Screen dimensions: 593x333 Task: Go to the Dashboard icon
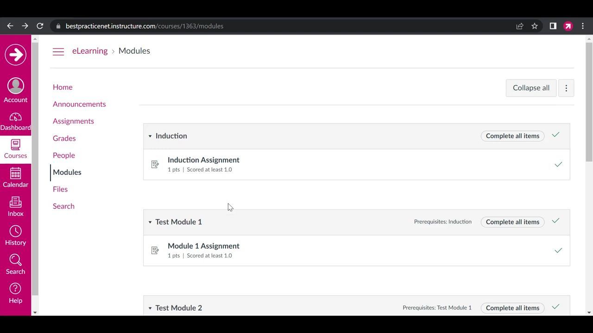15,117
